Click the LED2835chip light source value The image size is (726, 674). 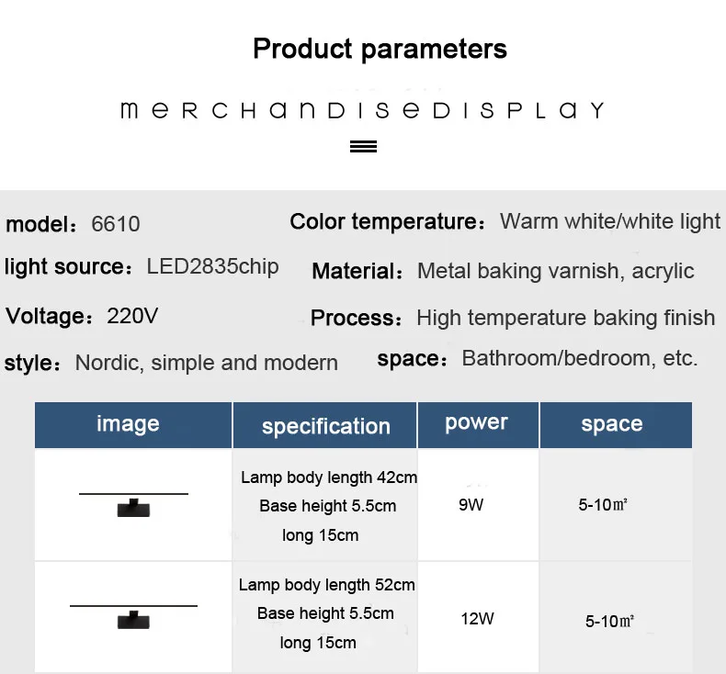pyautogui.click(x=212, y=266)
